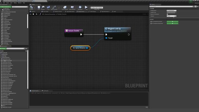Click the AC Spine Rotation node's output pin
This screenshot has height=112, width=199.
[87, 48]
